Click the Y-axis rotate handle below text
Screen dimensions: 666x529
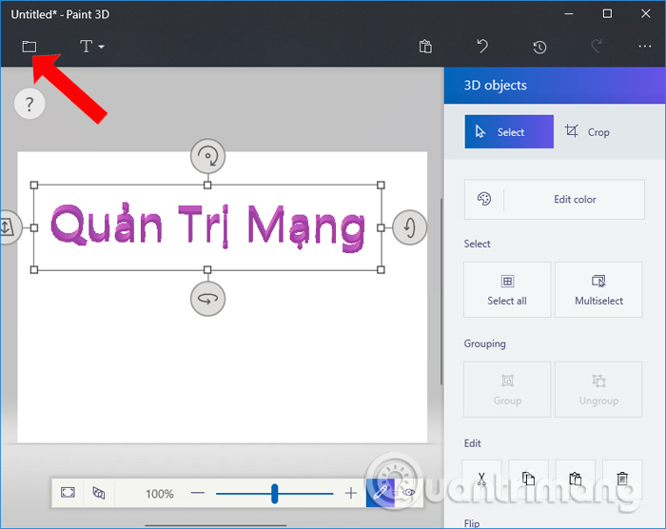point(207,299)
